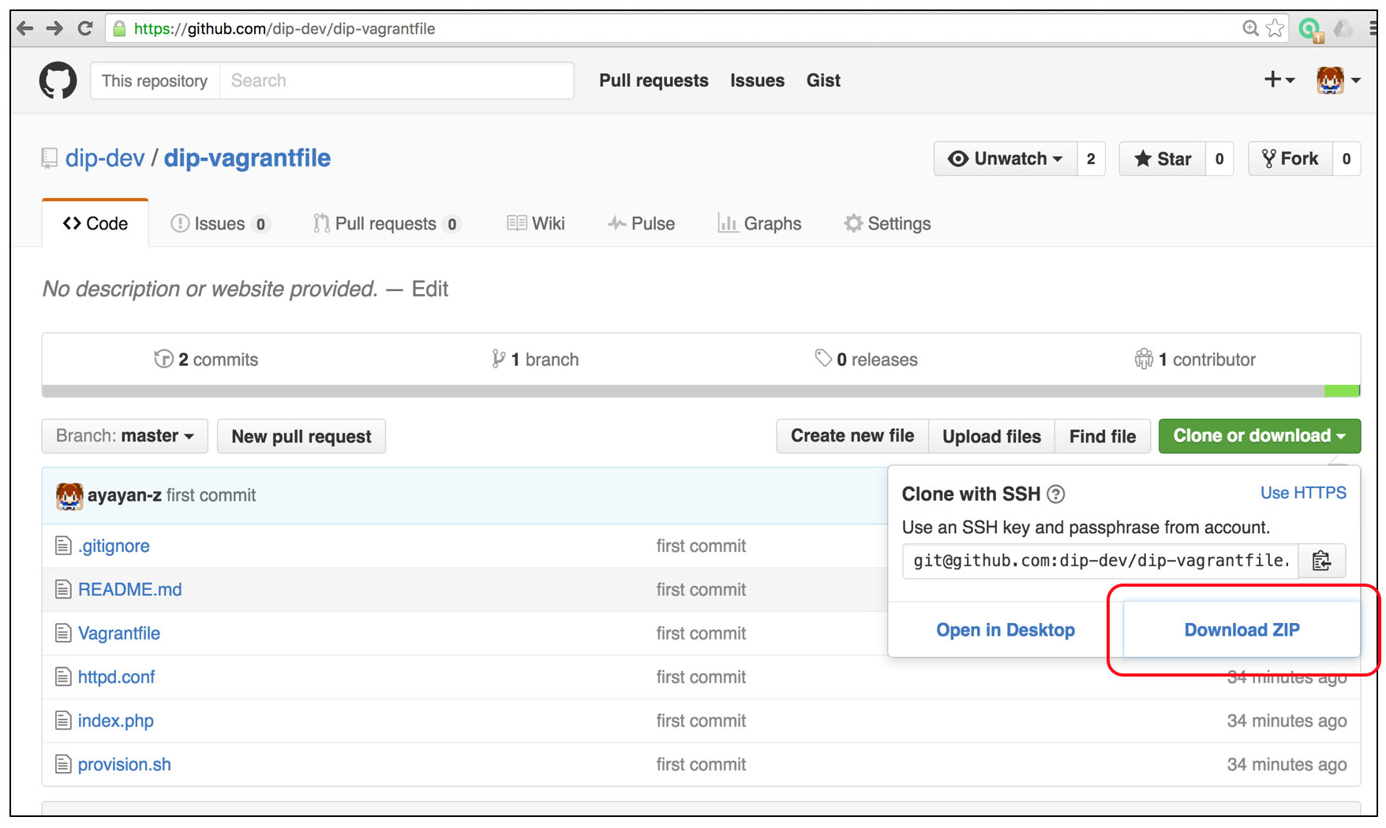Screen dimensions: 1386x828
Task: Open the Vagrantfile file
Action: (119, 633)
